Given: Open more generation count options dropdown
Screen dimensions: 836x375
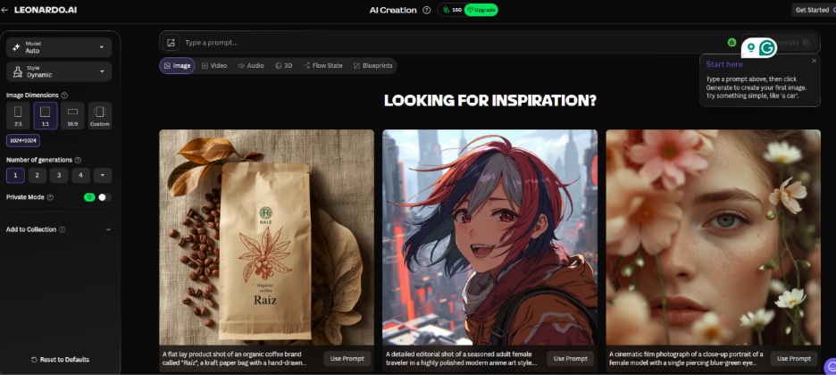Looking at the screenshot, I should pyautogui.click(x=103, y=175).
